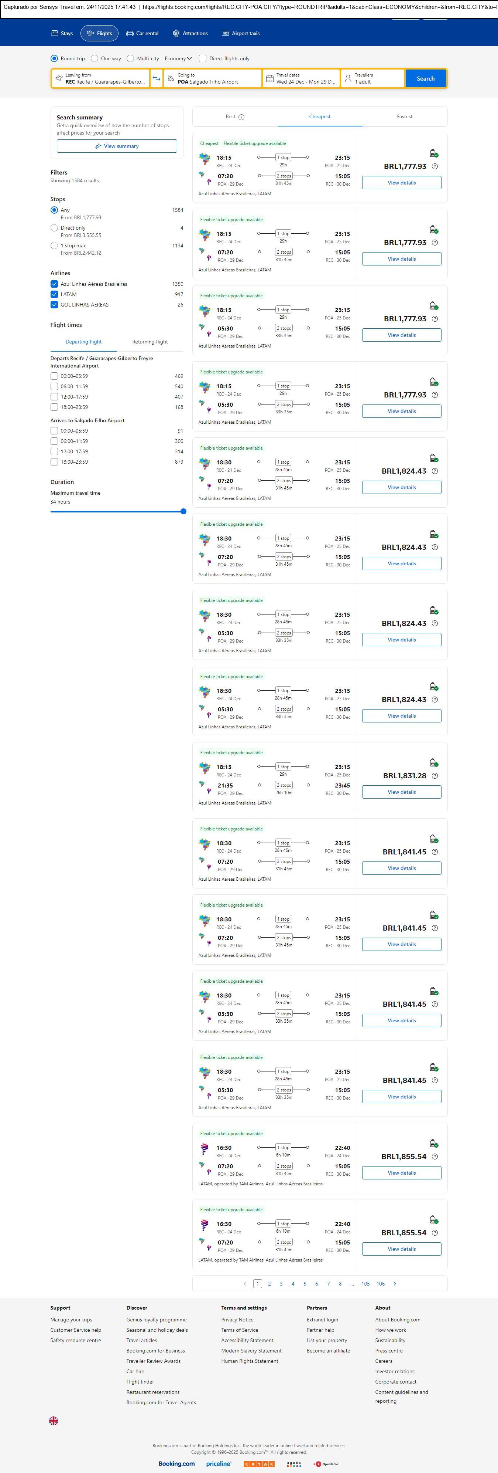
Task: Enable the Direct flights only checkbox
Action: click(202, 58)
